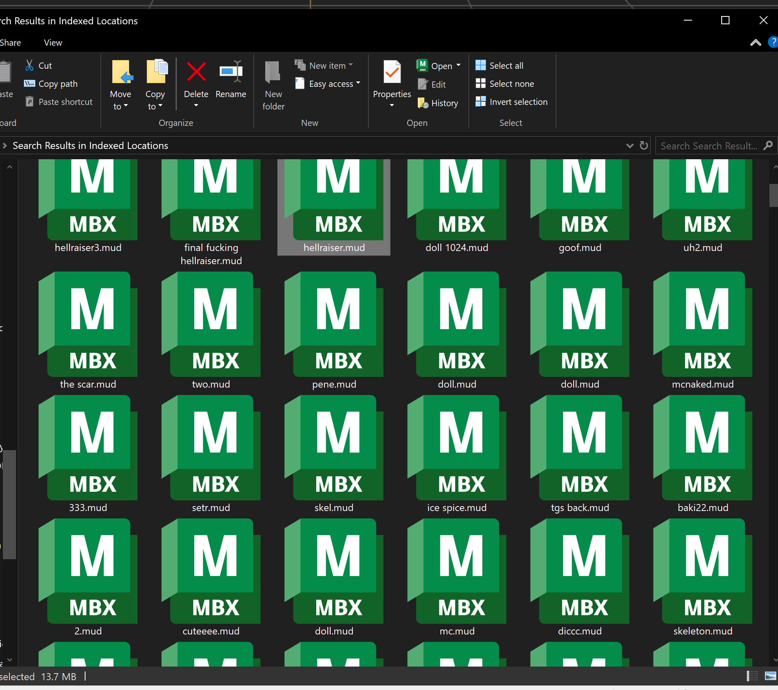Click the Copy path icon
This screenshot has height=690, width=778.
click(29, 84)
